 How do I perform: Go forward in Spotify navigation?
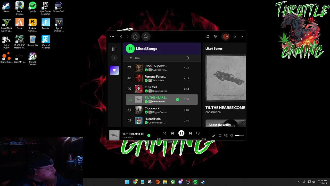(127, 36)
